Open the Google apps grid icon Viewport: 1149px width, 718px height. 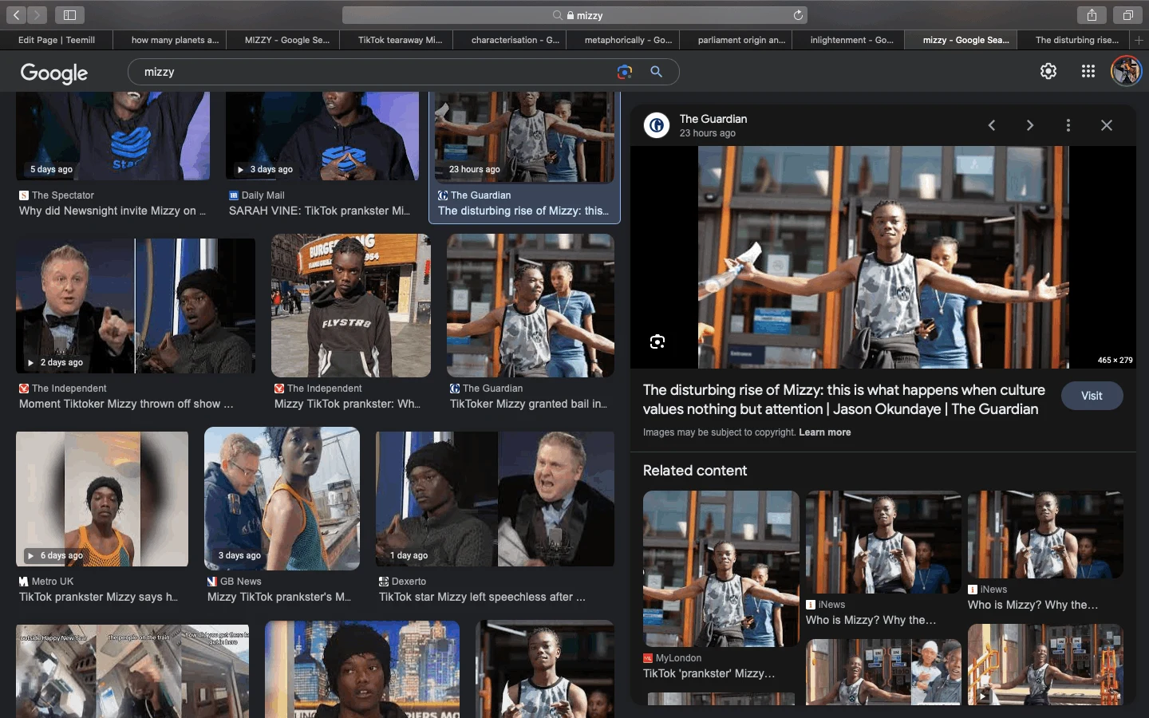tap(1088, 71)
